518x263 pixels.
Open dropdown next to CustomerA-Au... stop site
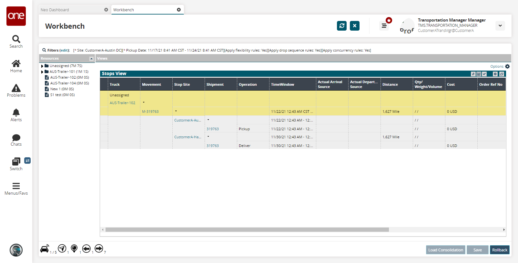click(208, 120)
